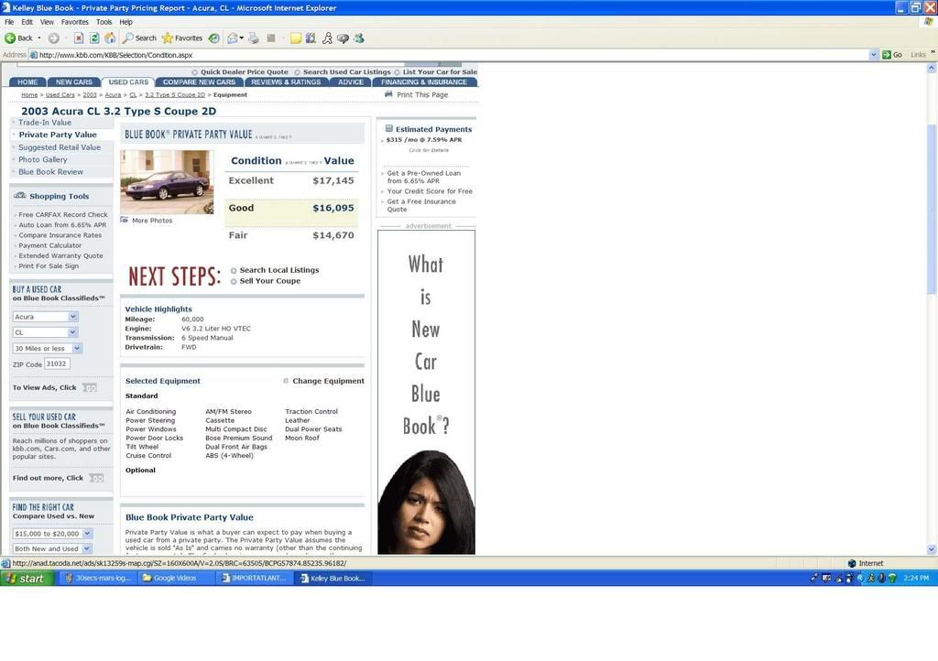Click the Print toolbar icon
This screenshot has width=938, height=661.
(x=254, y=38)
